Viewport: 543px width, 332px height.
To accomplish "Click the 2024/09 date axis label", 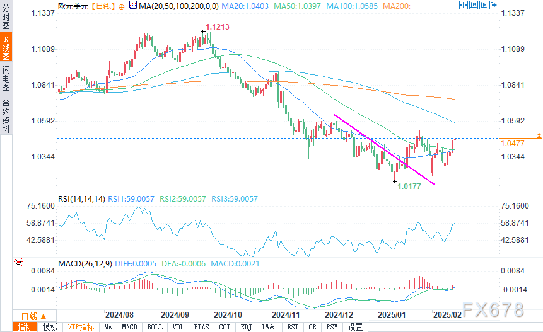I will [x=175, y=315].
